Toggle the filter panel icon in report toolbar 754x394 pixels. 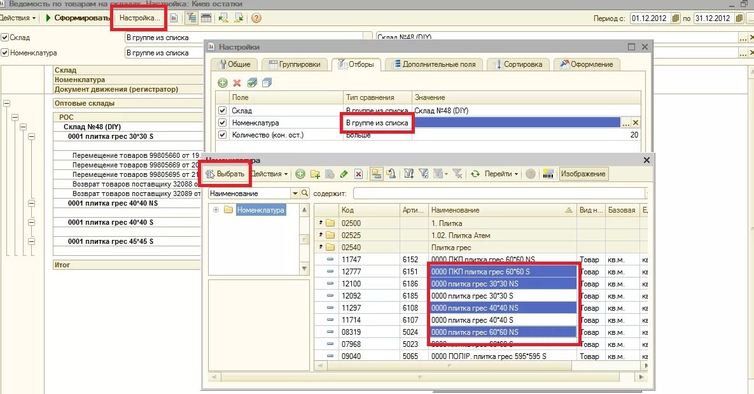[x=192, y=18]
